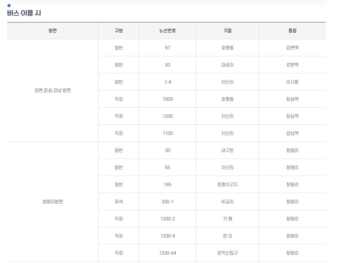337x263 pixels.
Task: Click route number 1100 cell
Action: click(167, 133)
